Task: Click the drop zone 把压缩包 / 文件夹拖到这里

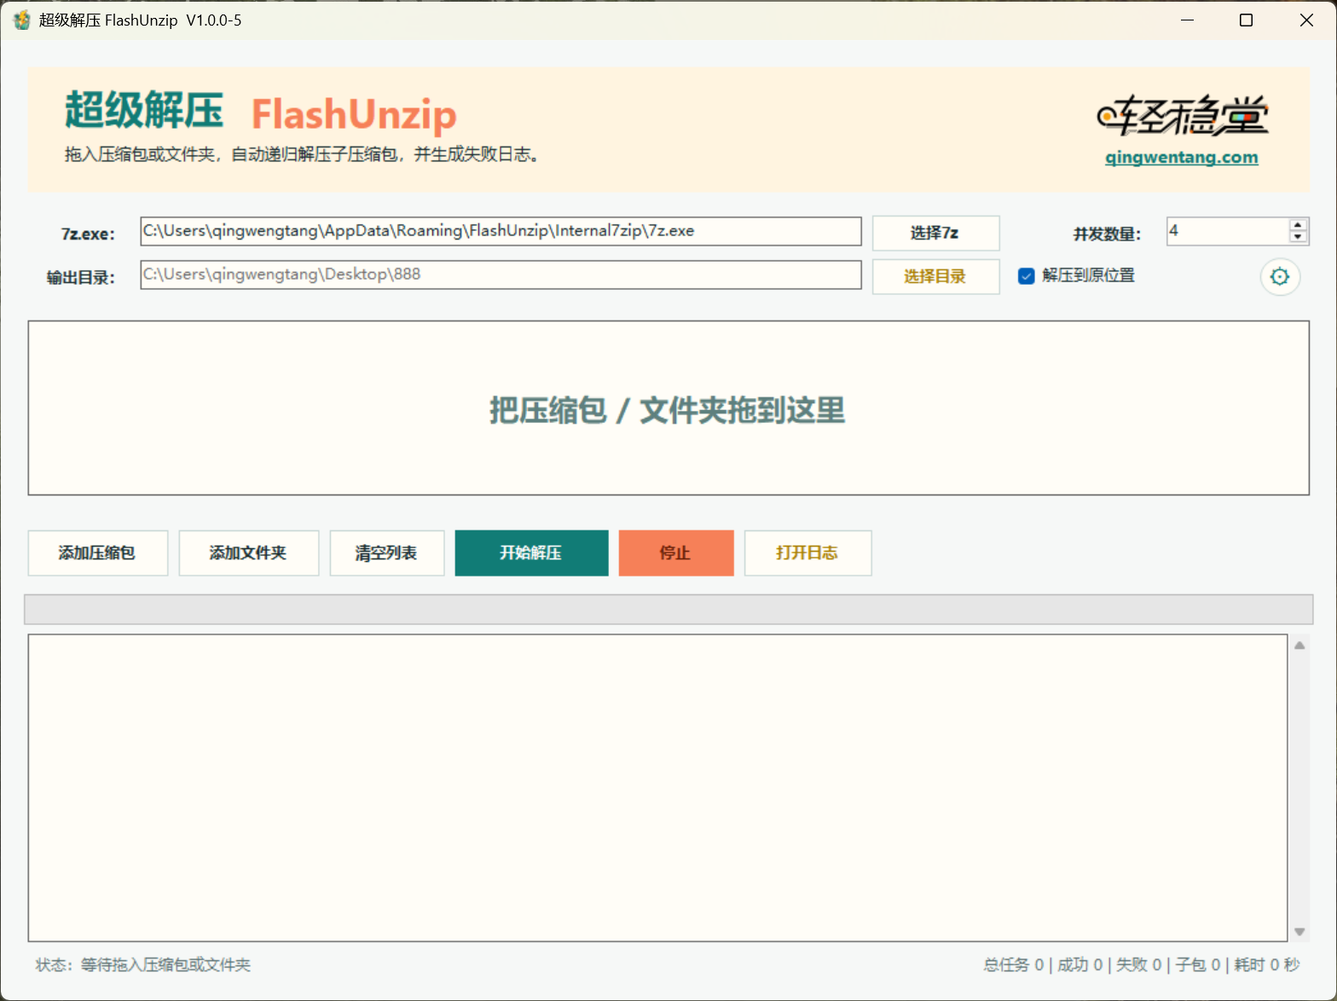Action: pos(668,408)
